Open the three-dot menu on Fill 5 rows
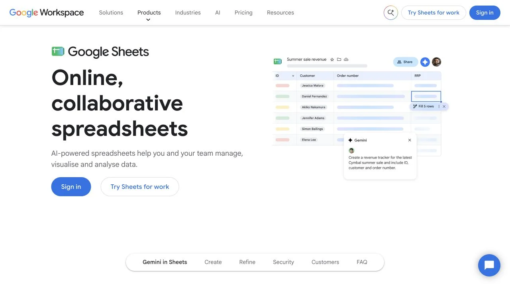510x286 pixels. 439,106
